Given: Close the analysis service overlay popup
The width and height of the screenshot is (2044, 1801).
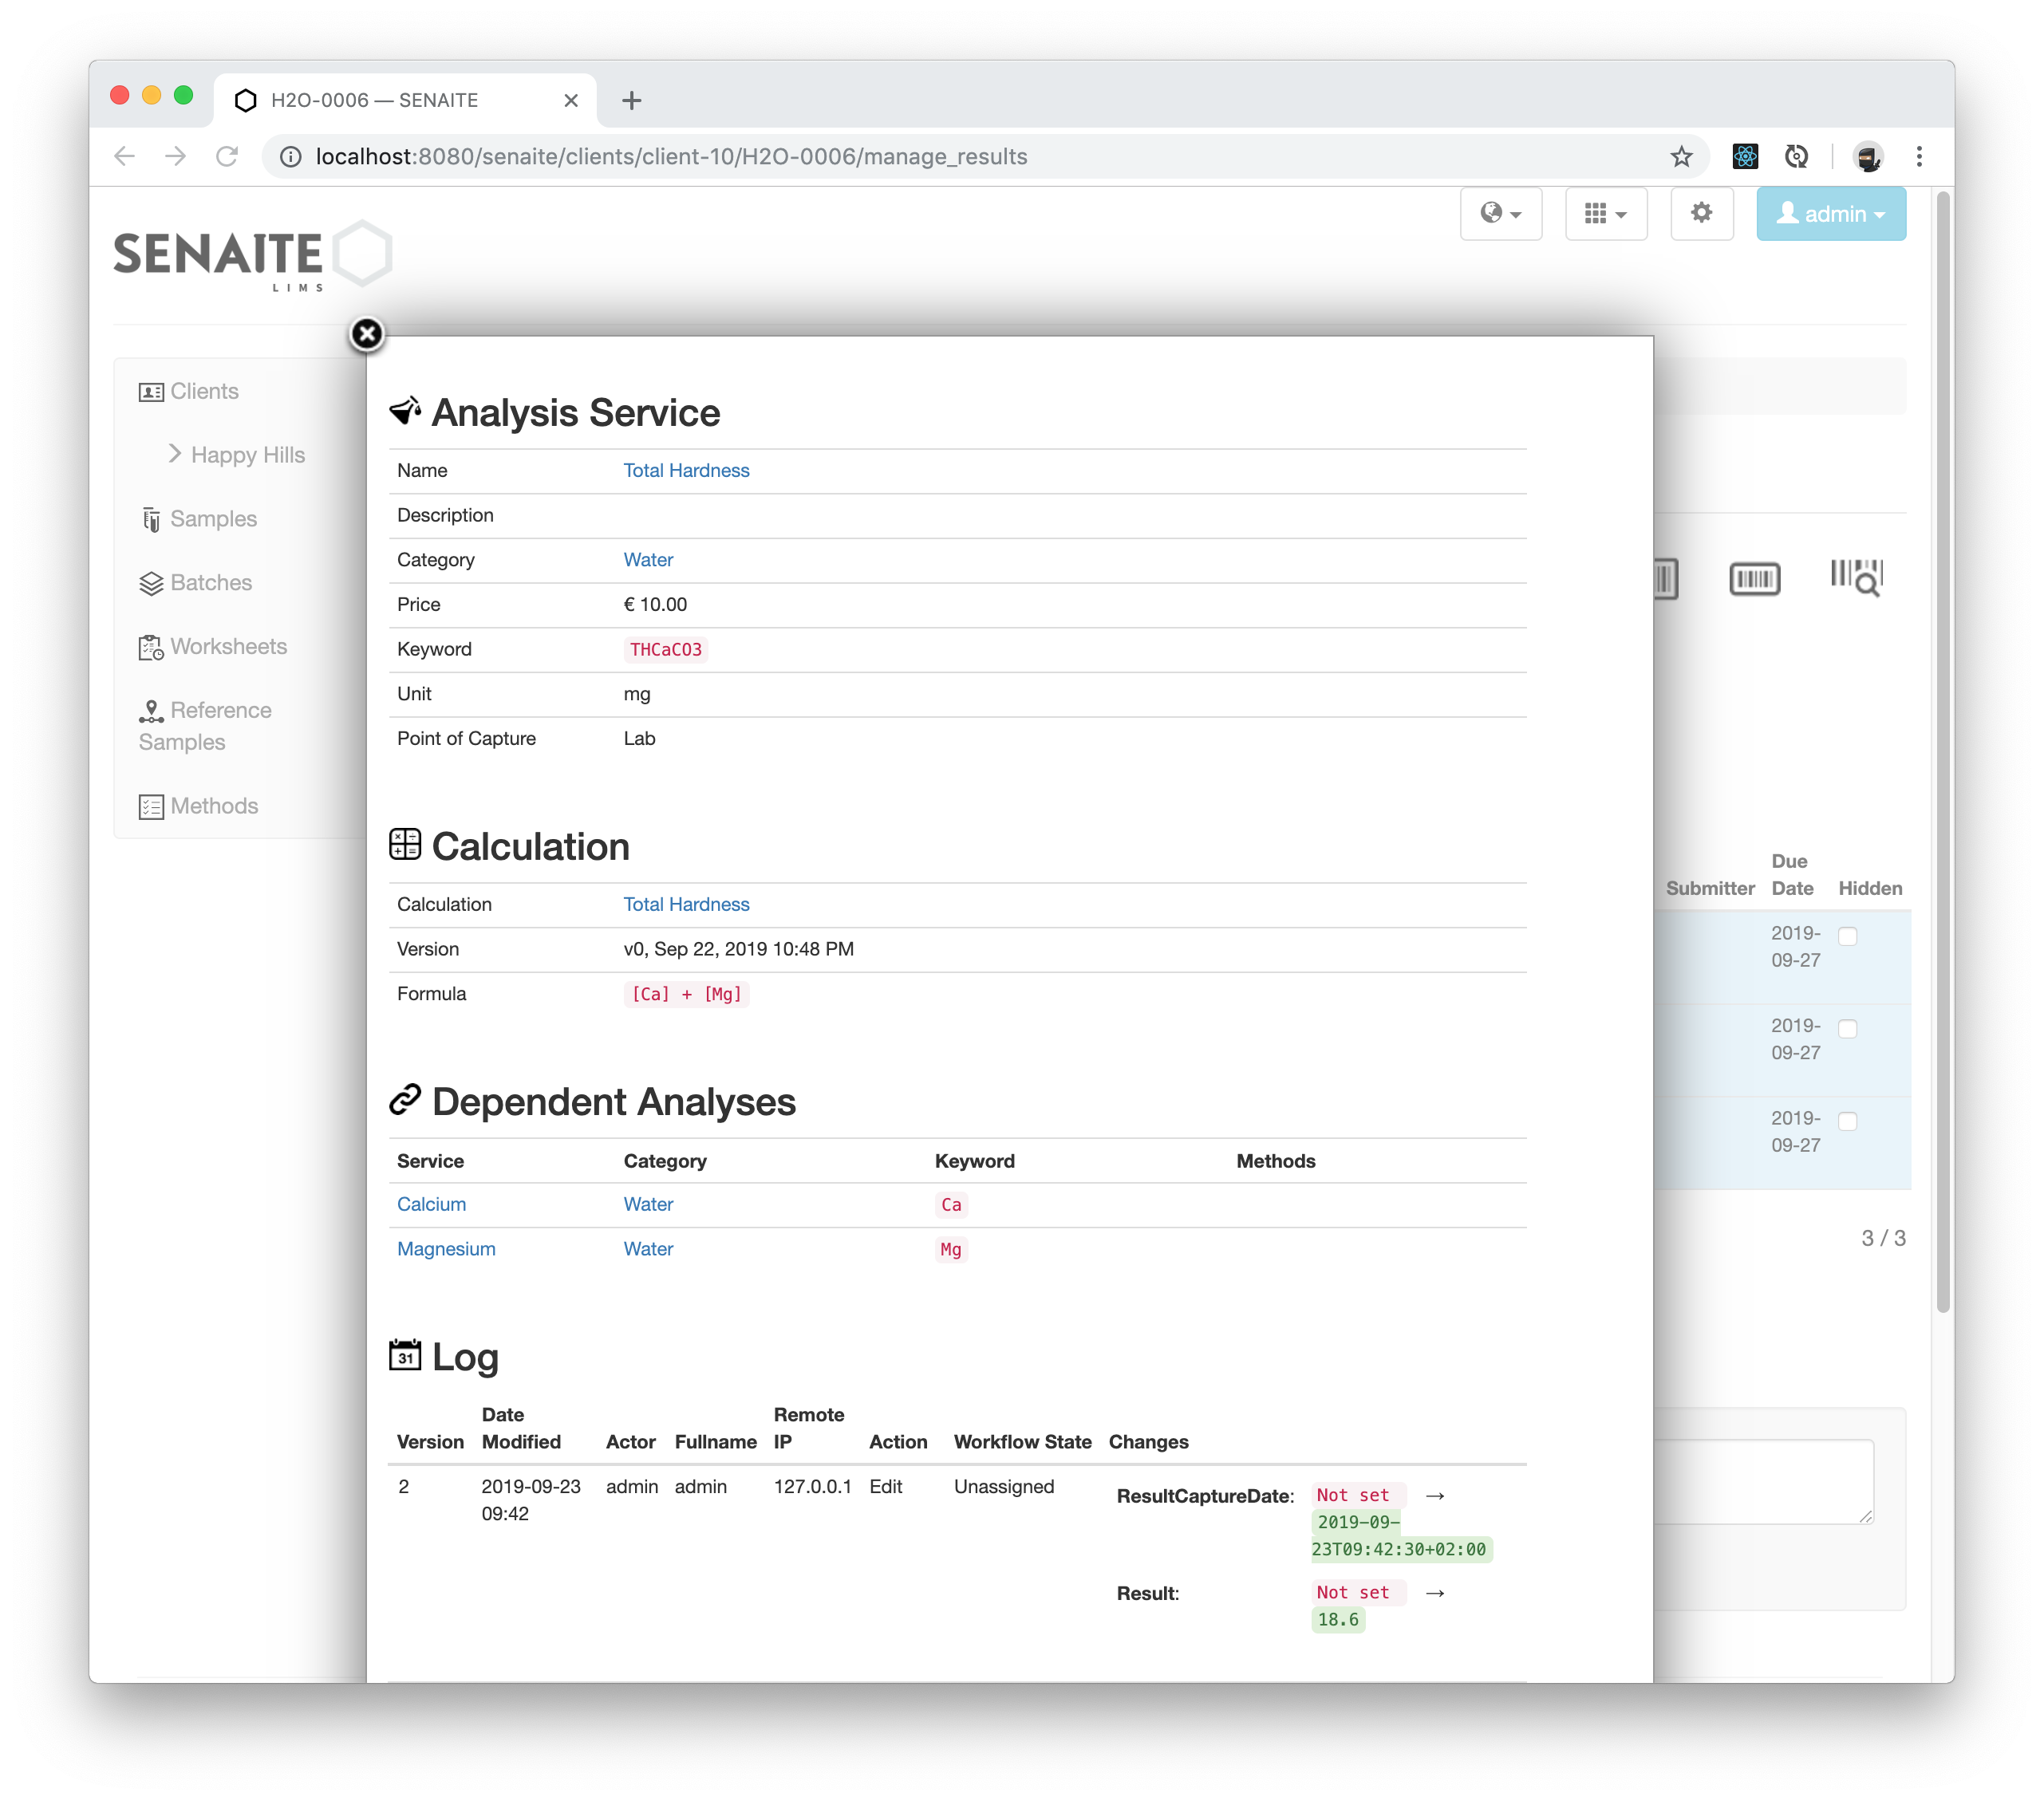Looking at the screenshot, I should click(x=367, y=334).
